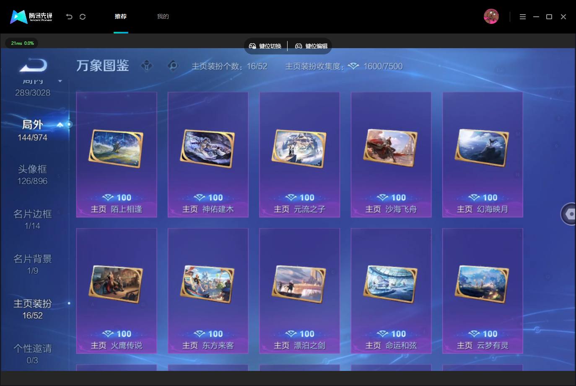Screen dimensions: 576x386
Task: Open the 沙海飞舟 homepage card
Action: click(391, 154)
